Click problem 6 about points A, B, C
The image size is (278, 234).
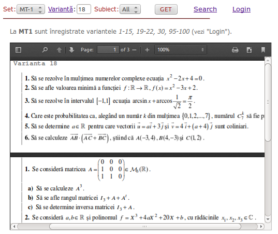pyautogui.click(x=114, y=137)
